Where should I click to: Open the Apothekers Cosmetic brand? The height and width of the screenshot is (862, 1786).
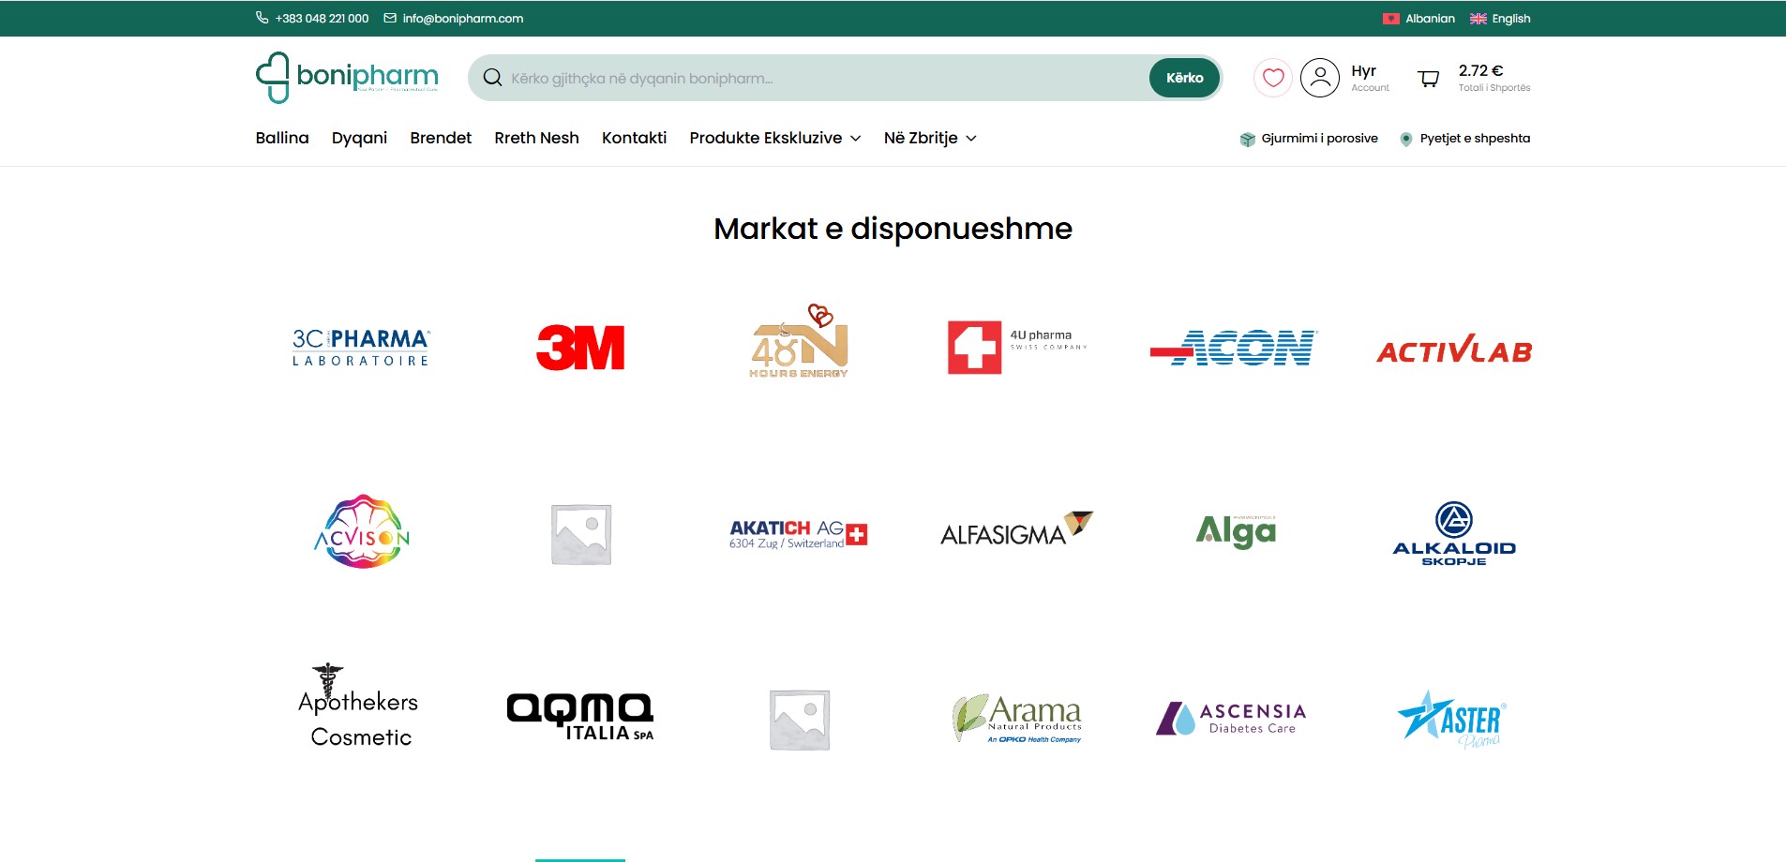(x=360, y=706)
